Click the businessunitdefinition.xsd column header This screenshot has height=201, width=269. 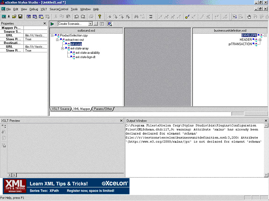tap(230, 31)
